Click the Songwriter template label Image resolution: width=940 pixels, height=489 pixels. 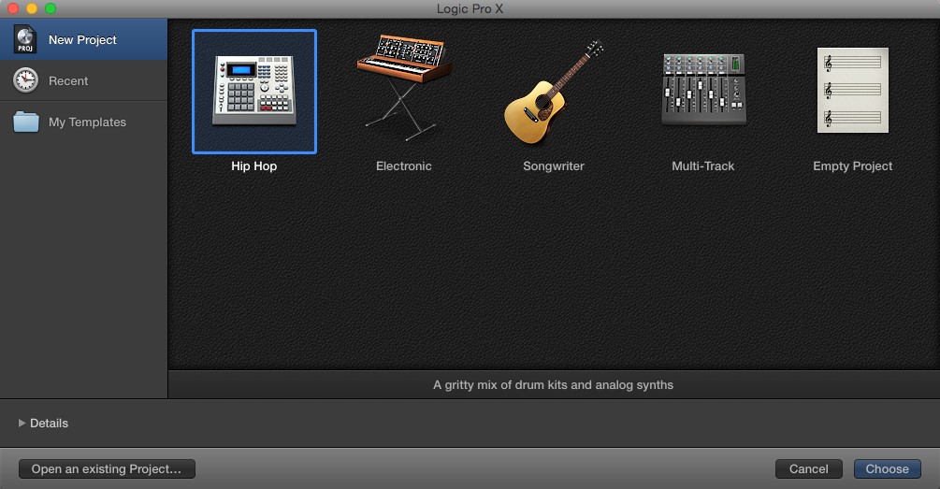[x=554, y=166]
